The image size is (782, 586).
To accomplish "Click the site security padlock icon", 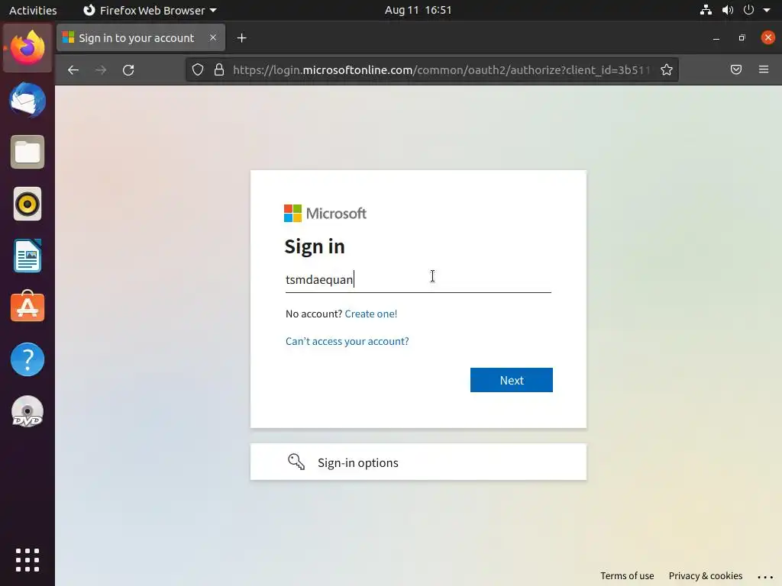I will coord(219,69).
